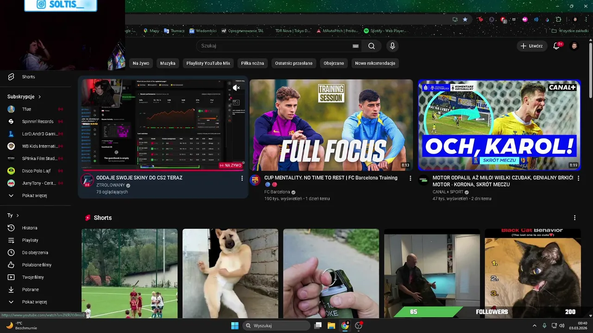Open the droplet color picker extension
Image resolution: width=593 pixels, height=333 pixels.
click(x=547, y=19)
